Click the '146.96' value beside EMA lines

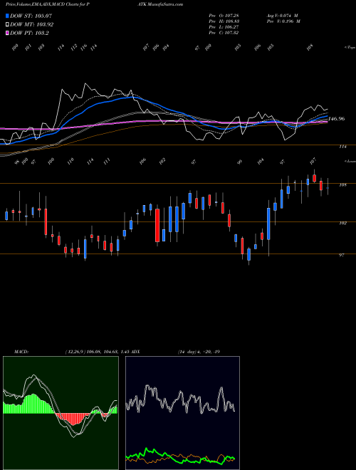click(337, 119)
